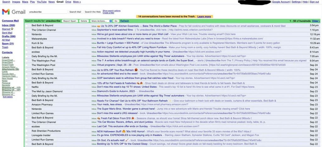Go to Older results page
Screen dimensions: 322x147
pyautogui.click(x=315, y=21)
